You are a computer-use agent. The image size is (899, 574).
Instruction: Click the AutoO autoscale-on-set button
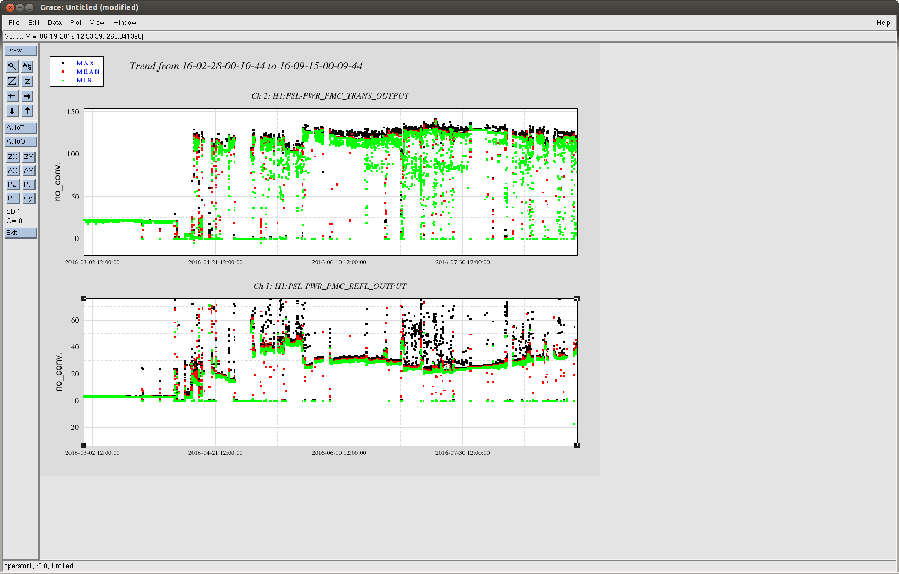(21, 142)
